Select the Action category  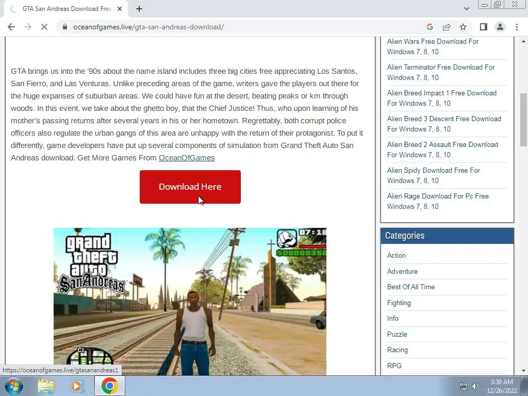tap(397, 255)
